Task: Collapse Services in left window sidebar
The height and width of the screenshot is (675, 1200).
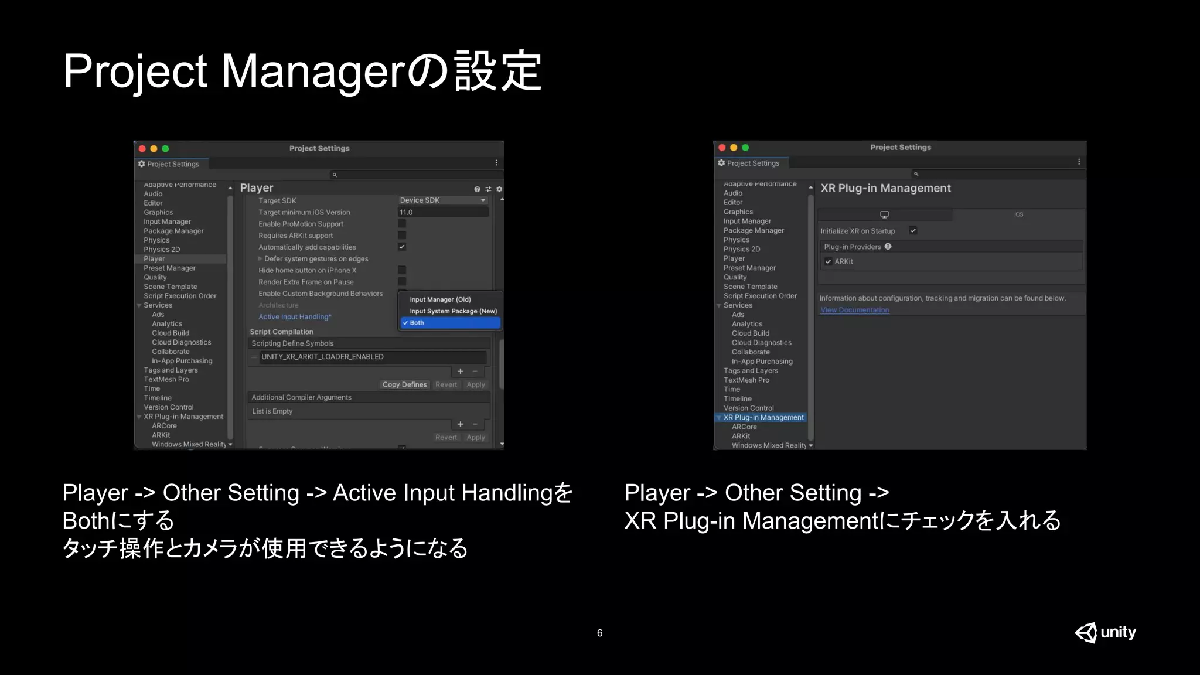Action: click(x=139, y=305)
